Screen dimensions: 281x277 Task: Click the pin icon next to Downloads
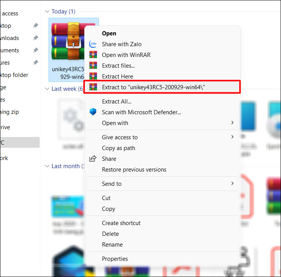tap(35, 38)
